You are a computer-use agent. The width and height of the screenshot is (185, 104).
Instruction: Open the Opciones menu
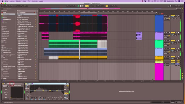tap(34, 1)
